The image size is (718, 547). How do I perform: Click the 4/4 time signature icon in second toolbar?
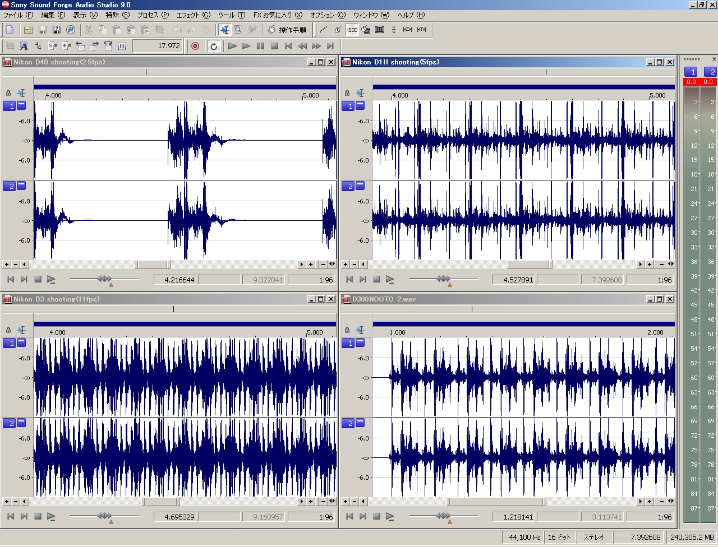38,46
